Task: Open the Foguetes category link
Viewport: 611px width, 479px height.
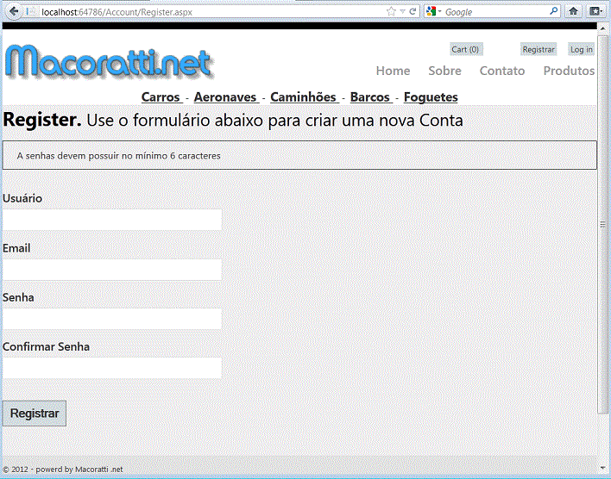Action: (431, 97)
